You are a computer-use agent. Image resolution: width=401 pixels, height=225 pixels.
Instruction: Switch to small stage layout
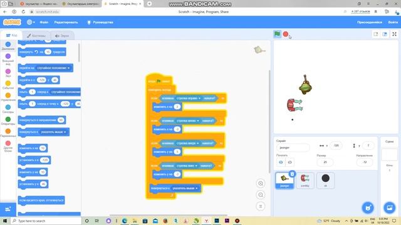[376, 34]
